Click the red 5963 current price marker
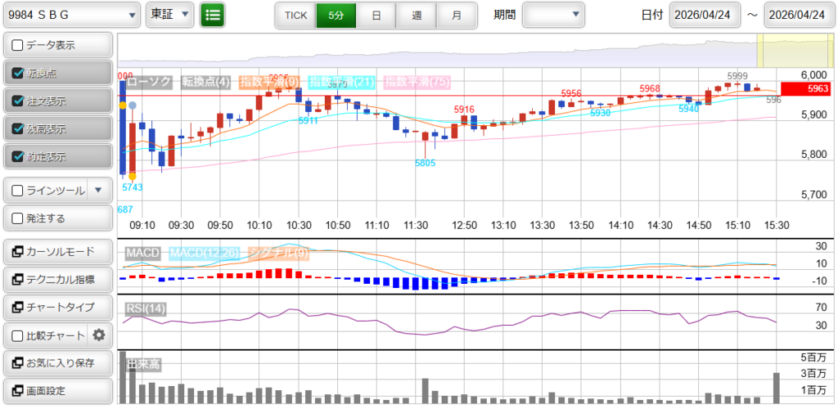The image size is (838, 409). pos(806,88)
